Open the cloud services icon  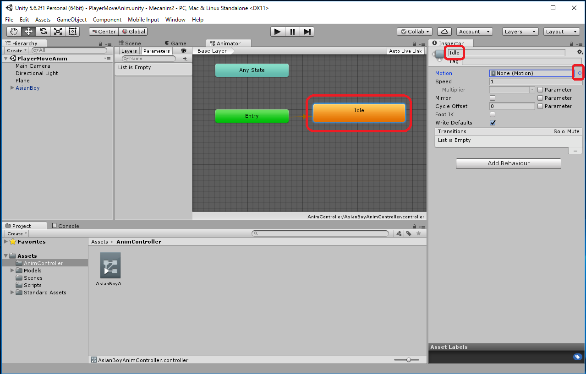tap(444, 32)
